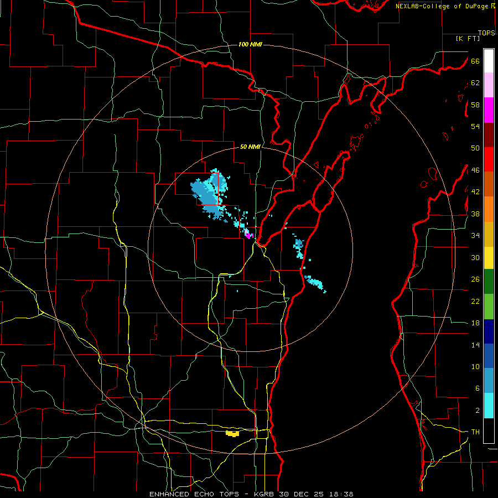Click the 50 legend value
The width and height of the screenshot is (498, 498).
(475, 148)
